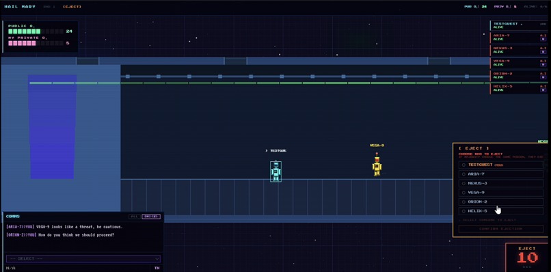
Task: Click the Public O2 green progress bar
Action: point(36,31)
